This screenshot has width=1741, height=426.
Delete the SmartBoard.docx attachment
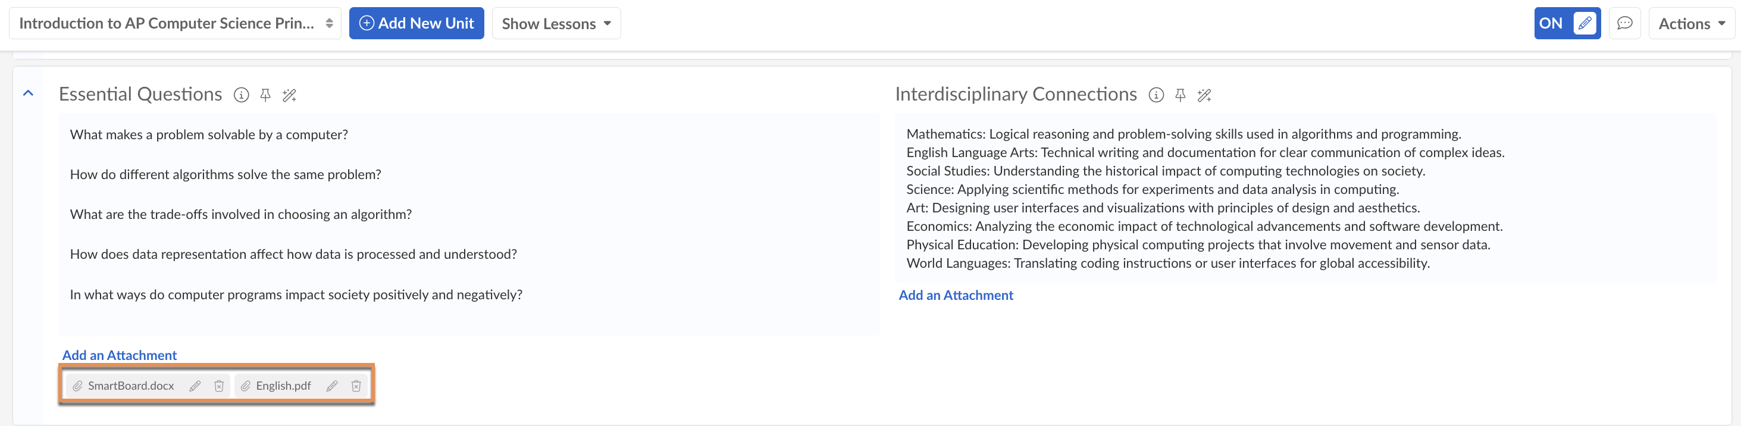coord(219,386)
